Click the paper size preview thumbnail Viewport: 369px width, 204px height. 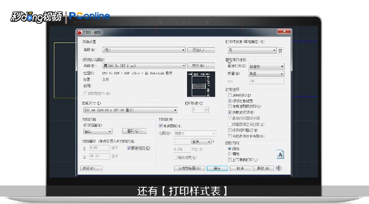201,84
